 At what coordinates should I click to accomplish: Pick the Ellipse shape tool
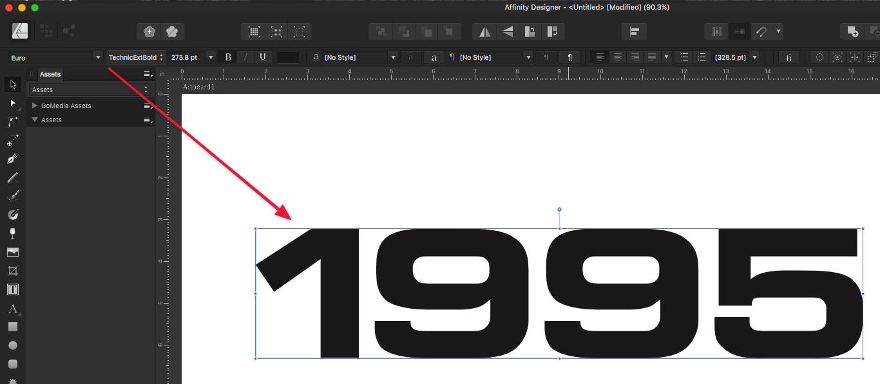12,345
